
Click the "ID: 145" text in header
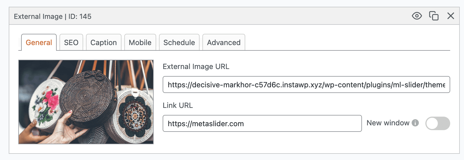point(80,17)
